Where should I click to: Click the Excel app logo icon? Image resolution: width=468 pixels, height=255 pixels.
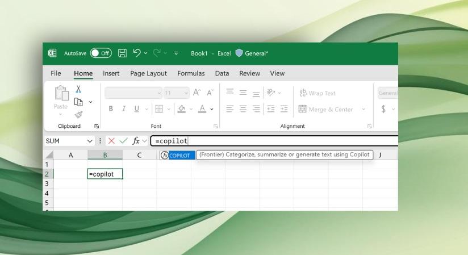click(x=52, y=53)
